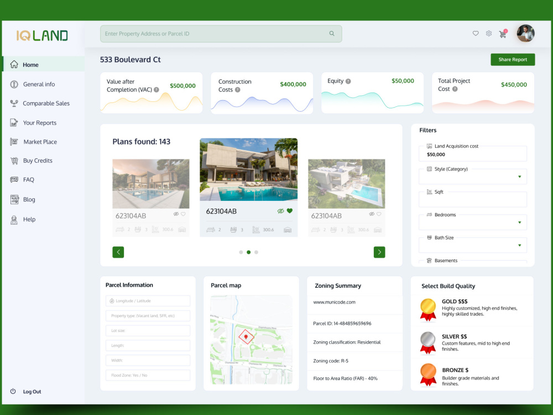Click the General info icon in sidebar
The image size is (553, 415).
pos(14,84)
